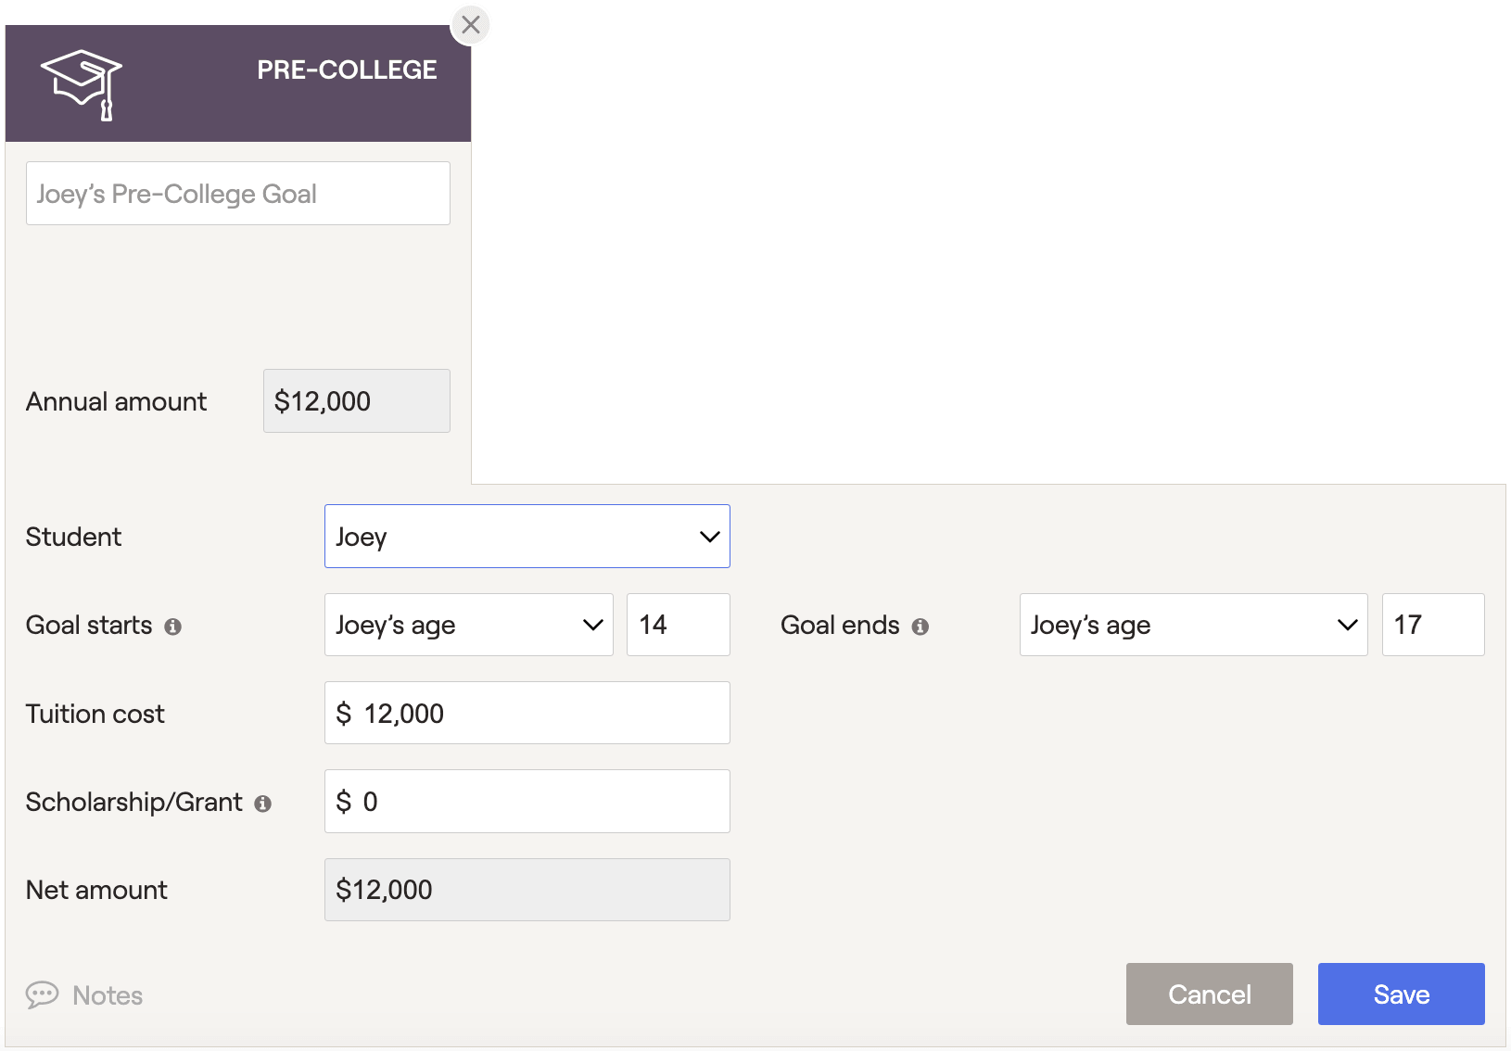Cancel editing the goal
1511x1051 pixels.
1210,994
